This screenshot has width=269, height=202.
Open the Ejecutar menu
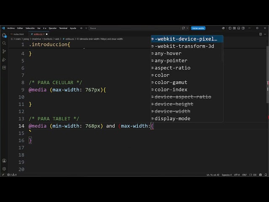53,28
